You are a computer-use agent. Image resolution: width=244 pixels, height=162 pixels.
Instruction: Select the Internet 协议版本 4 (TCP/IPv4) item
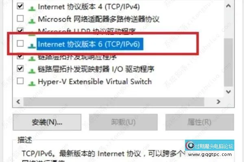[x=89, y=7]
